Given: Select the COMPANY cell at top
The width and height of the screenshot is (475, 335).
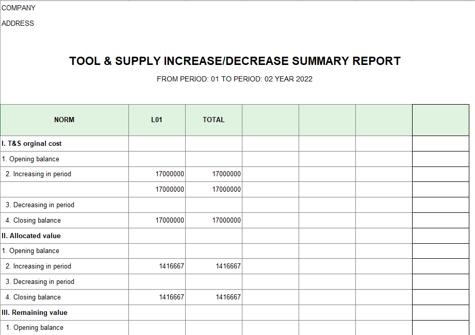Looking at the screenshot, I should (x=19, y=8).
